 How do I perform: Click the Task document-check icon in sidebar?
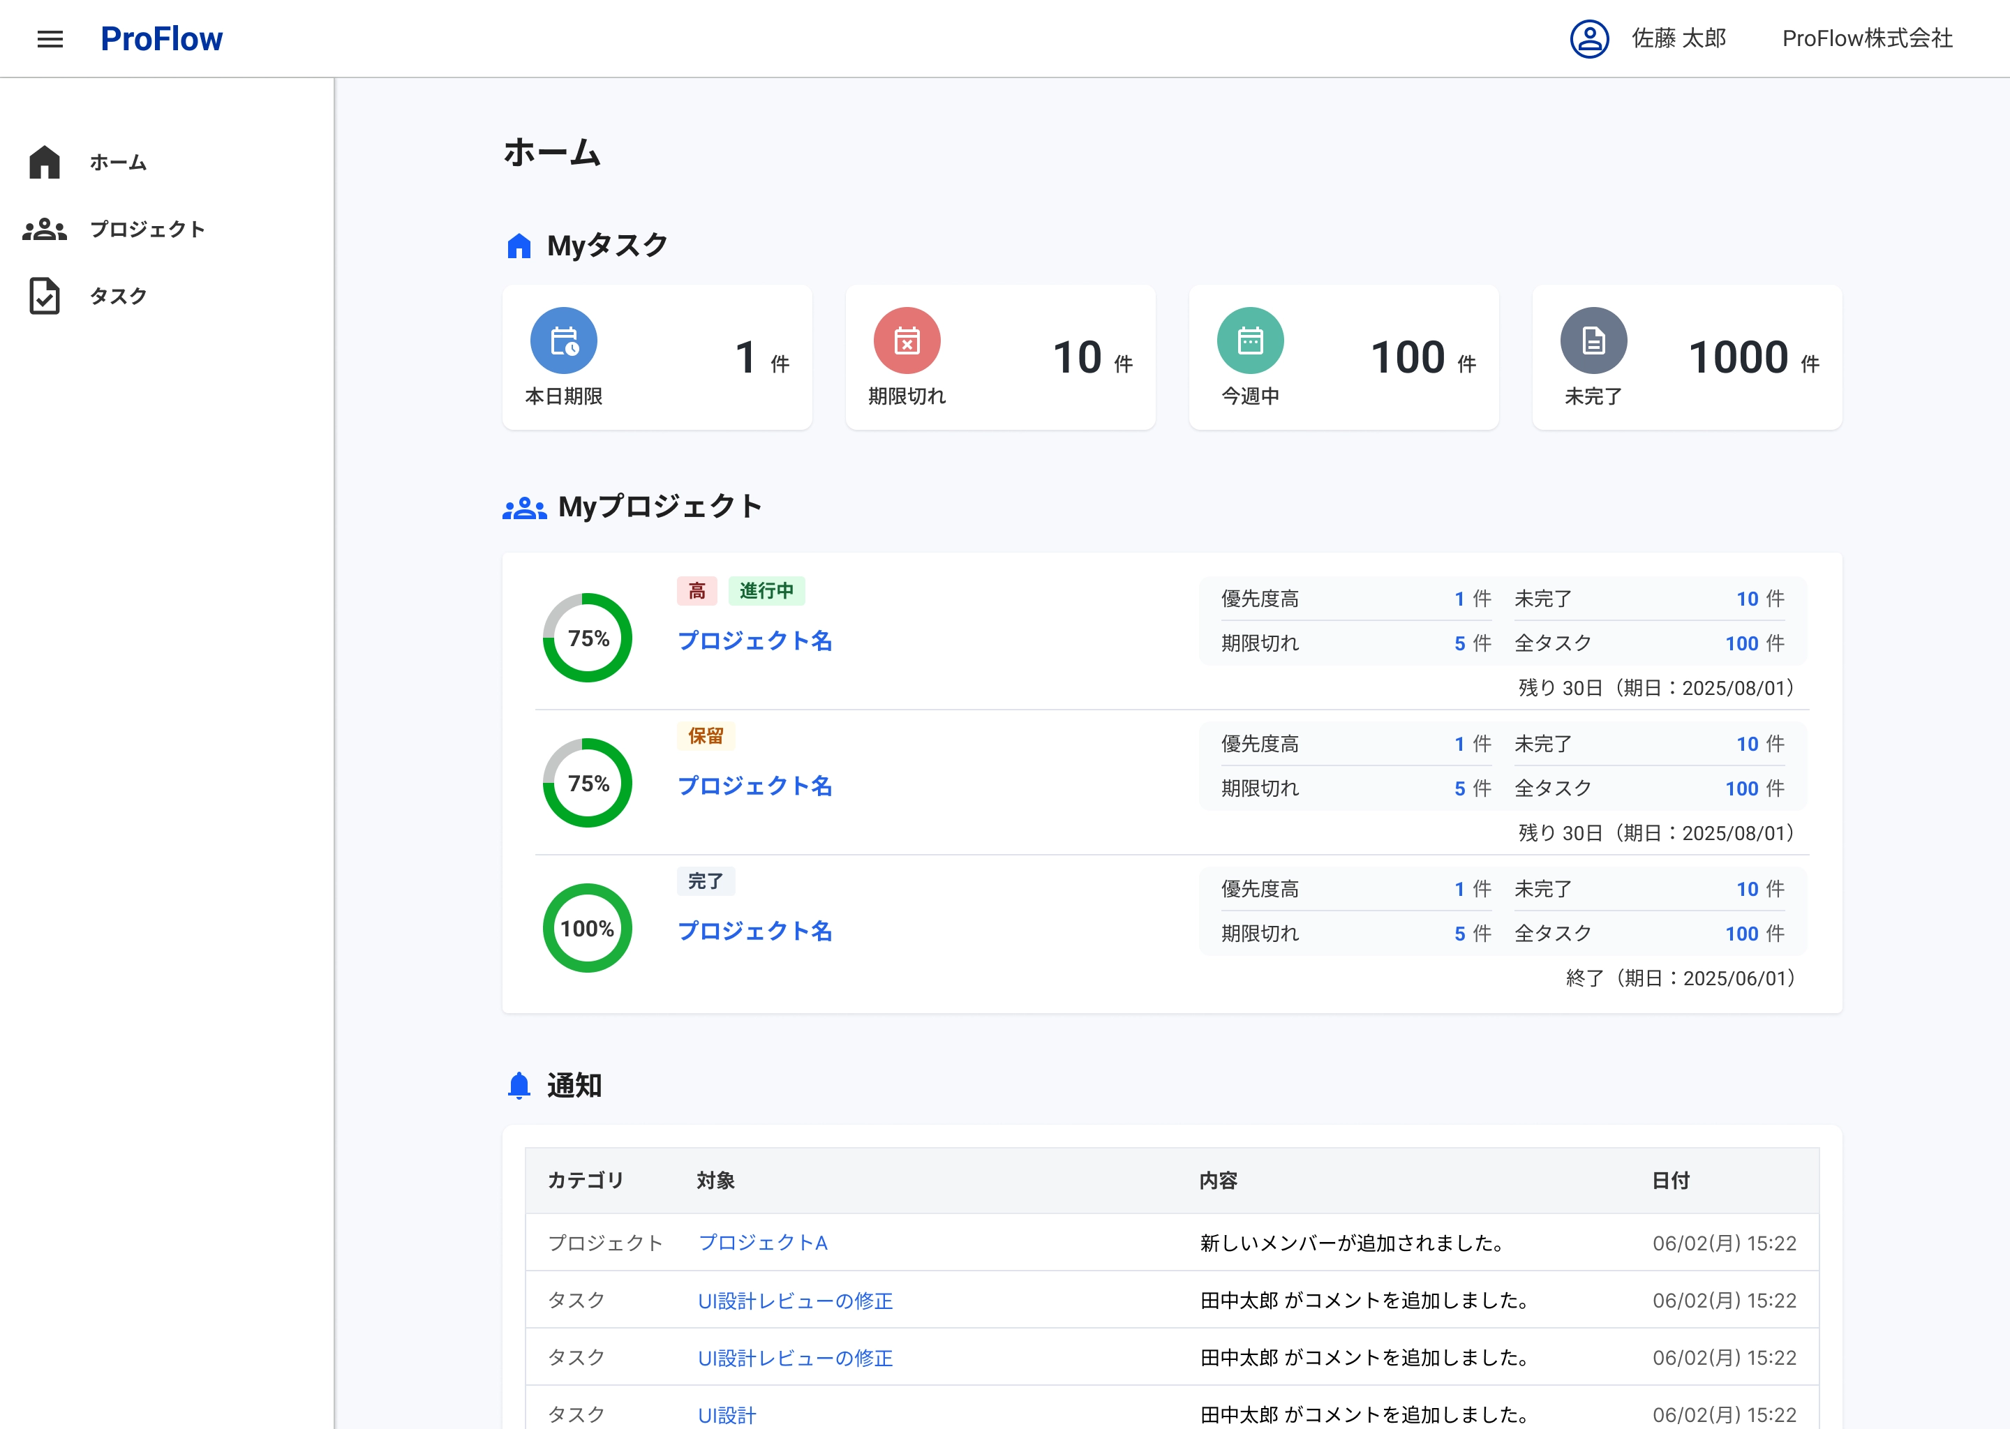pyautogui.click(x=44, y=296)
